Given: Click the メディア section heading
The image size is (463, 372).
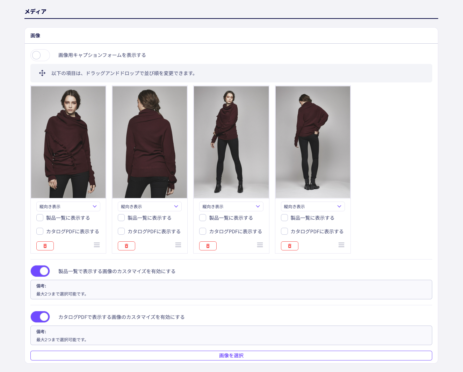Looking at the screenshot, I should click(35, 12).
